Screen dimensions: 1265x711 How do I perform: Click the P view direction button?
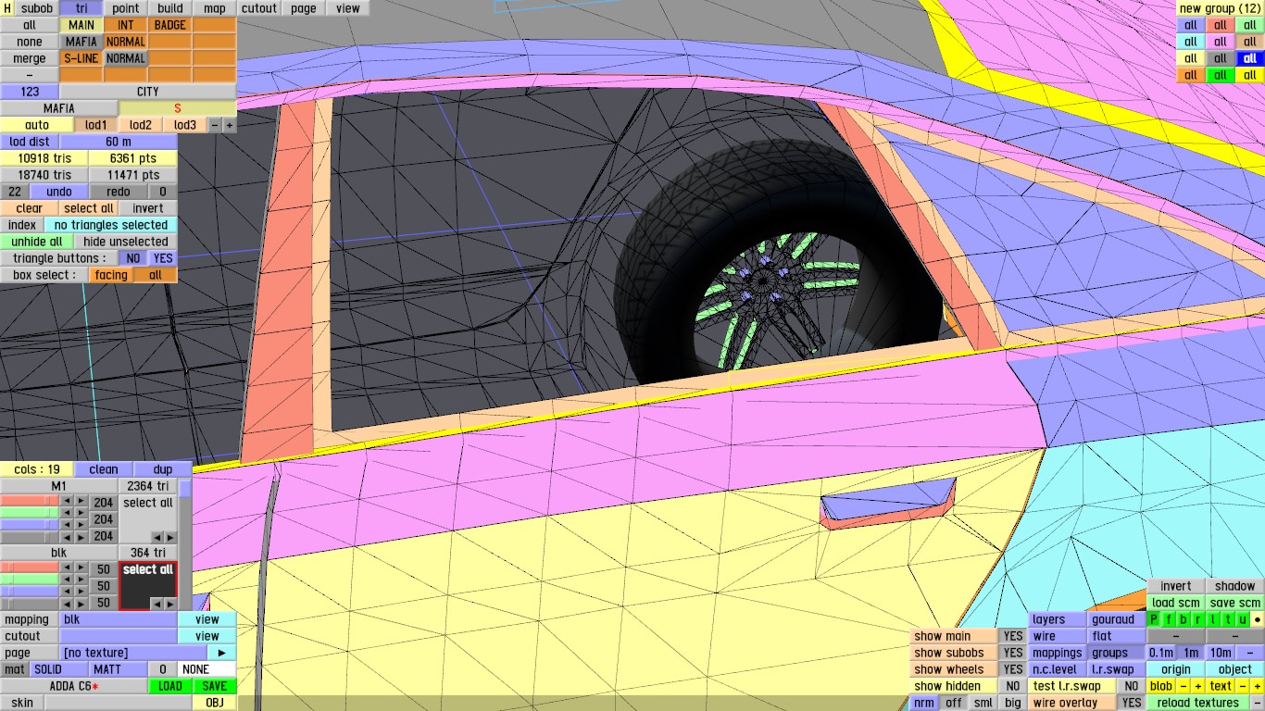pos(1154,619)
